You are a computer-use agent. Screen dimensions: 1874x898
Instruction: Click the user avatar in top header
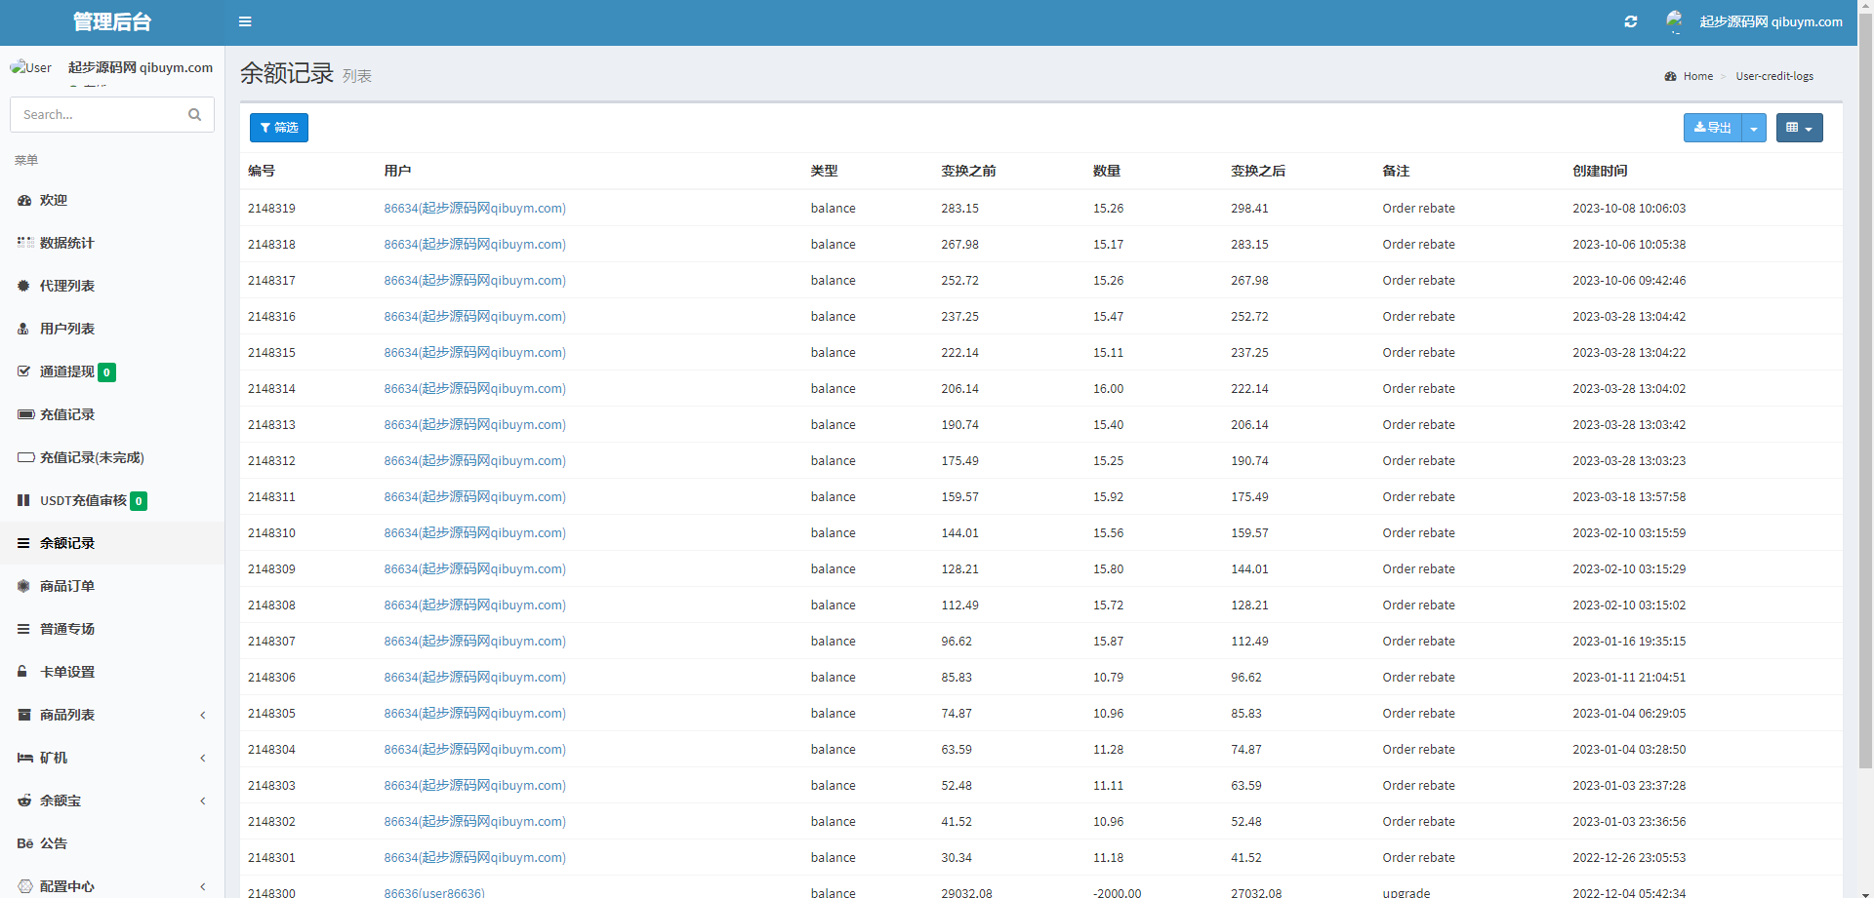[1675, 20]
